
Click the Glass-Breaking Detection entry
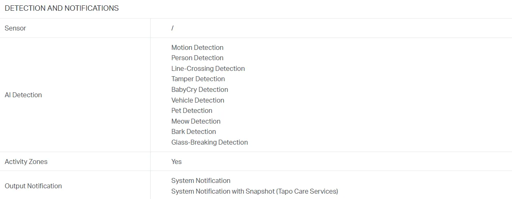click(210, 142)
